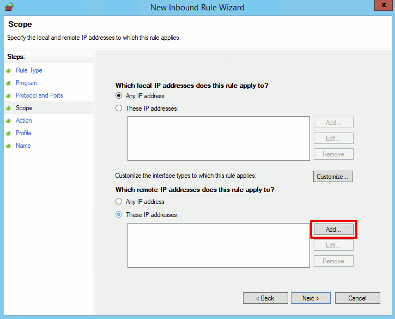
Task: Jump to Protocol and Ports step
Action: click(x=39, y=95)
